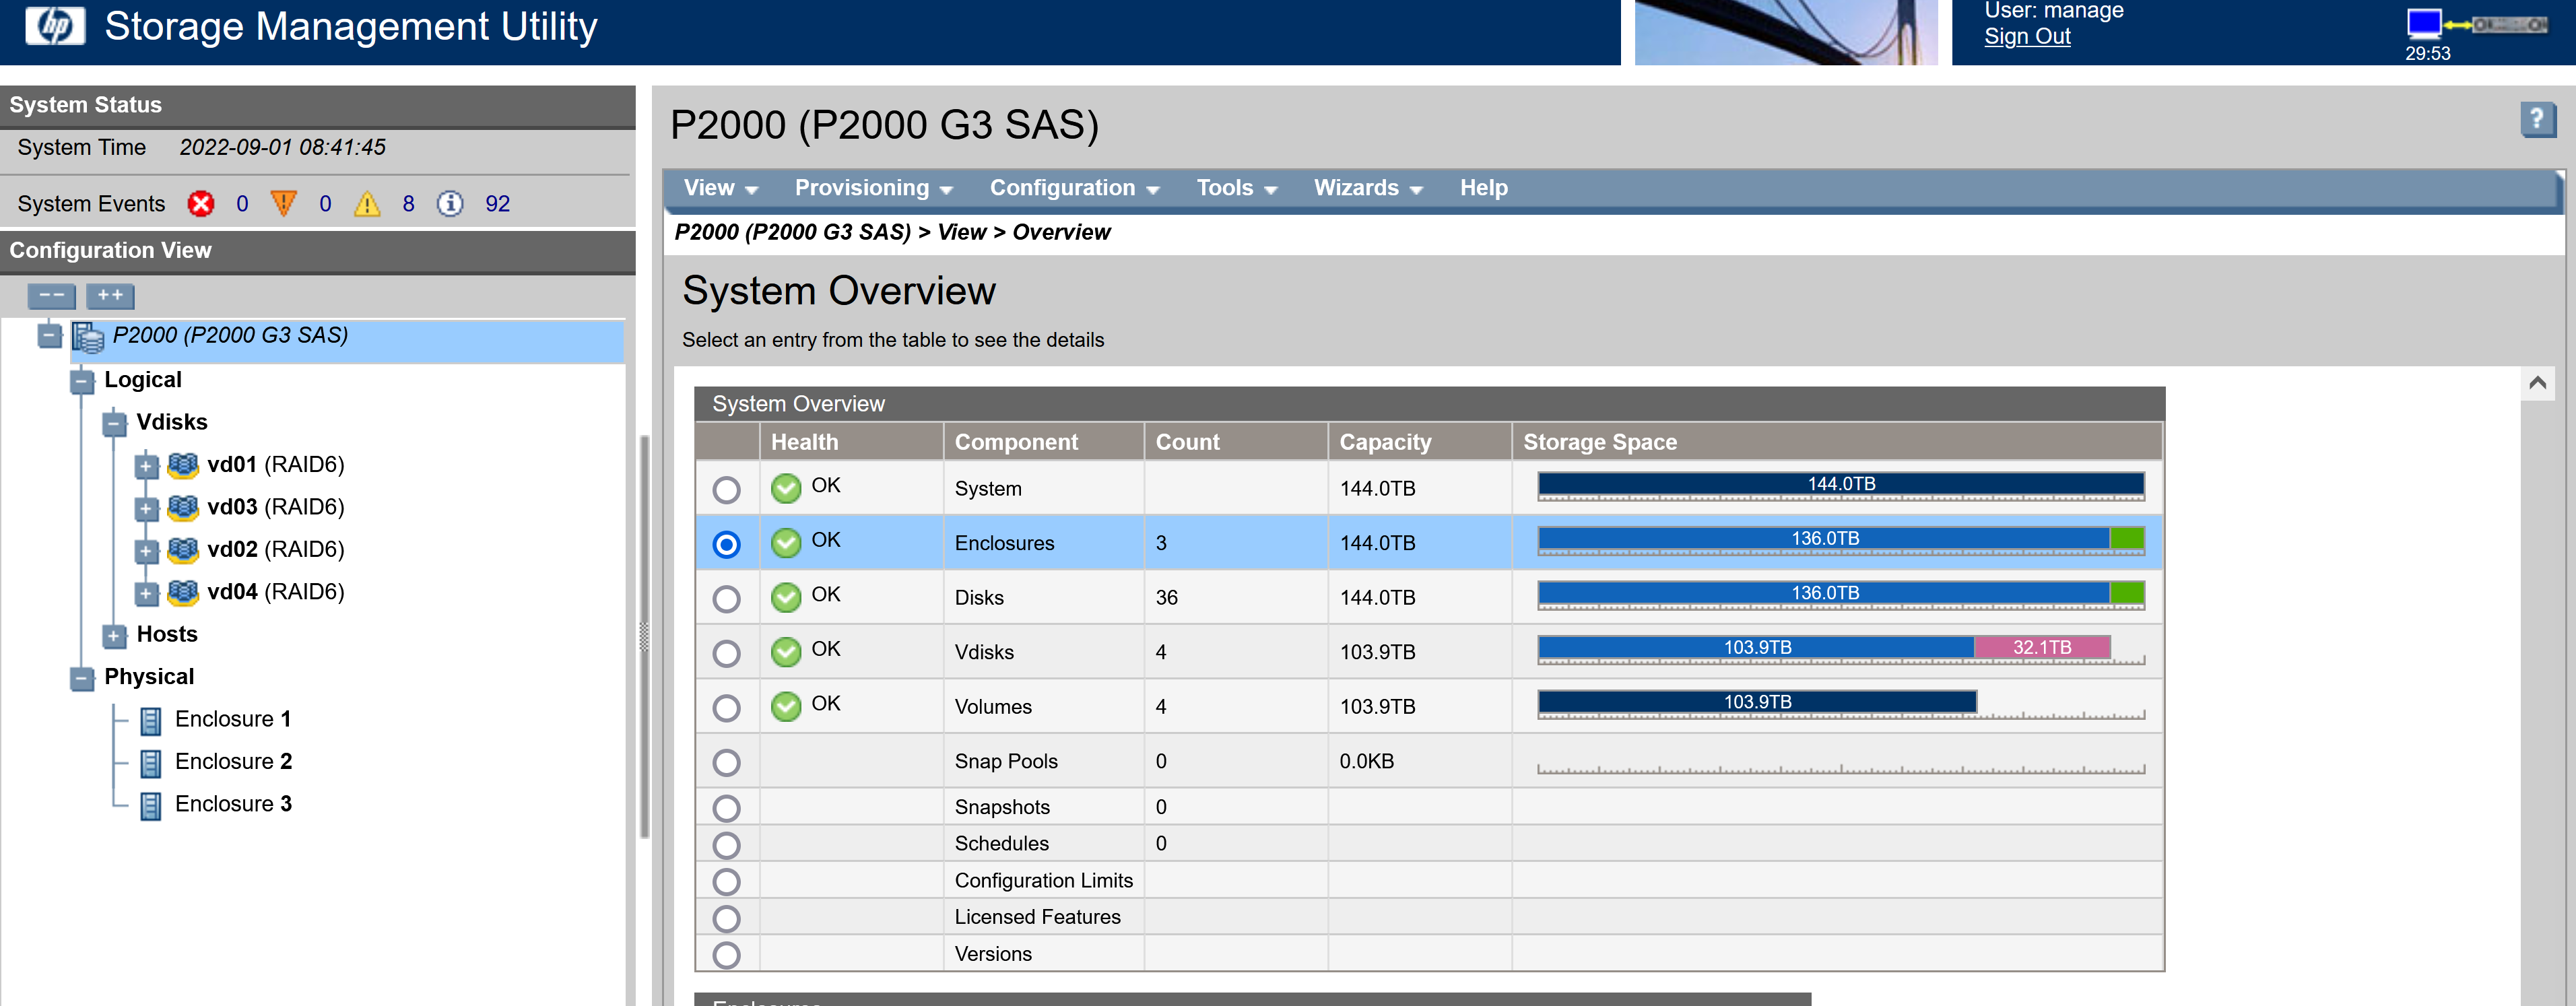Click the HP logo icon
This screenshot has width=2576, height=1006.
55,26
